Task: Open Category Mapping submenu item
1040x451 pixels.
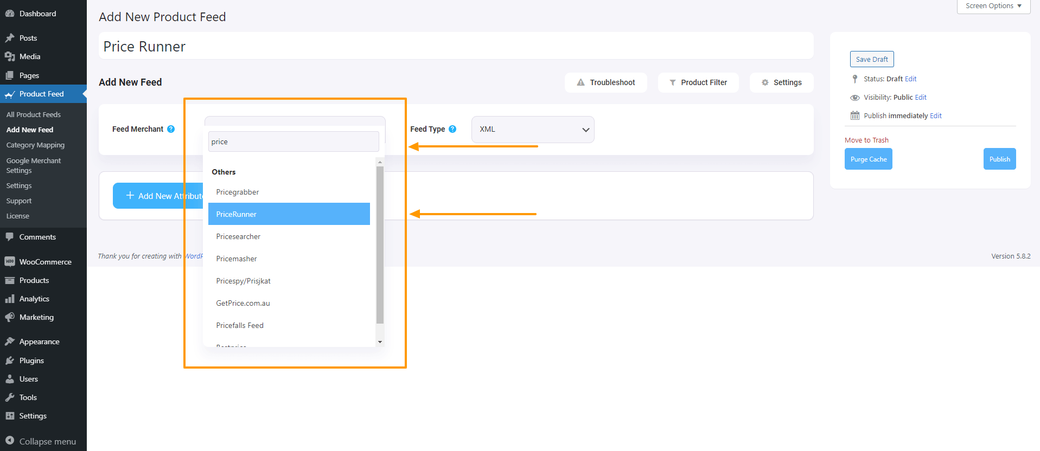Action: coord(35,145)
